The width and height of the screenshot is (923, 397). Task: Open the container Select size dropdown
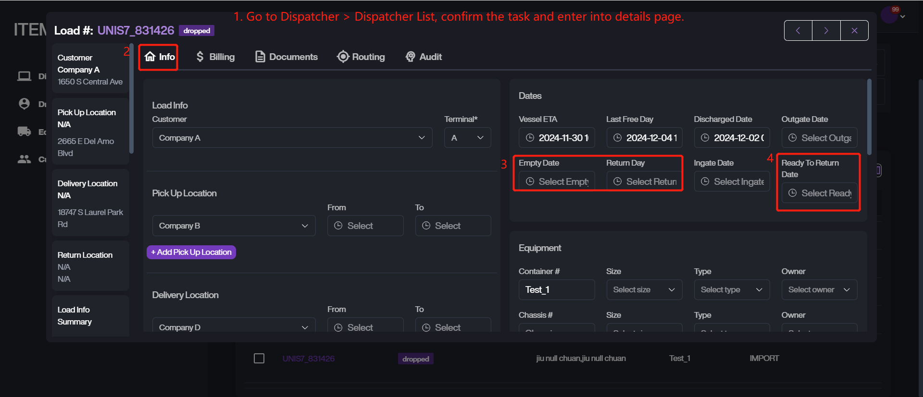coord(644,290)
